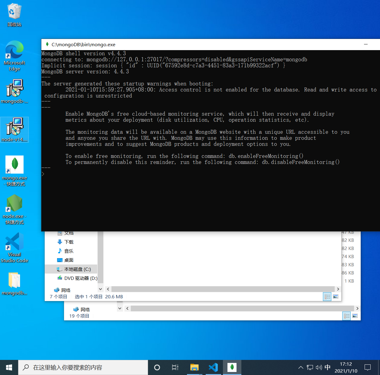Click the MongoDB leaf icon in the console title bar
The height and width of the screenshot is (375, 380).
47,44
